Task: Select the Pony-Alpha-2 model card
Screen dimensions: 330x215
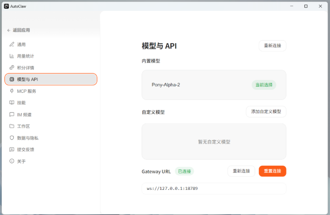Action: pos(214,85)
